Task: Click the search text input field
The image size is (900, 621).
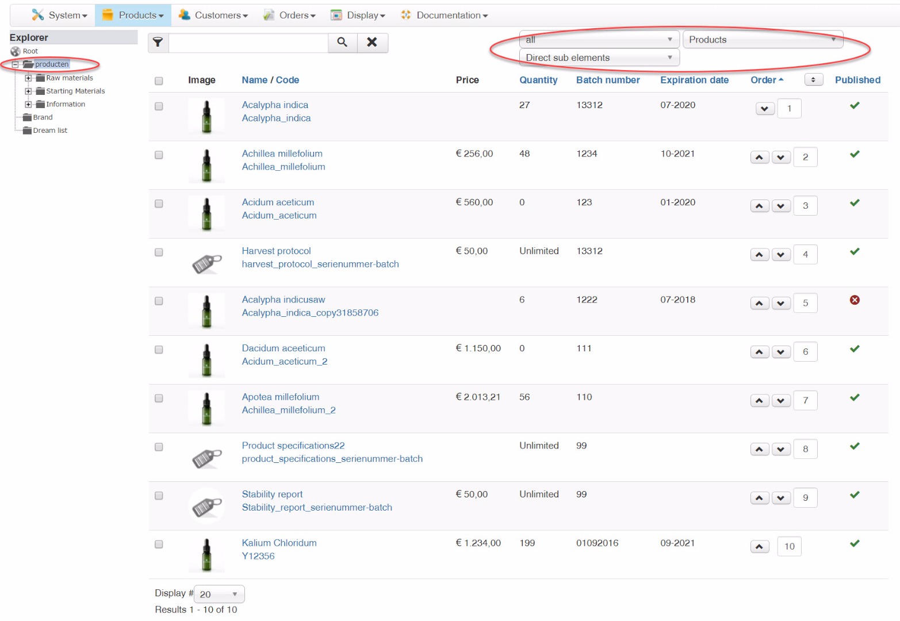Action: pyautogui.click(x=248, y=43)
